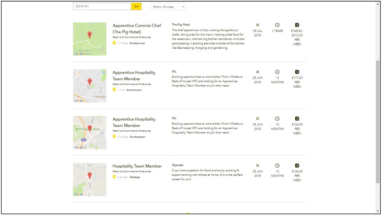Open the Within 10 miles dropdown
The image size is (382, 215).
[x=168, y=7]
